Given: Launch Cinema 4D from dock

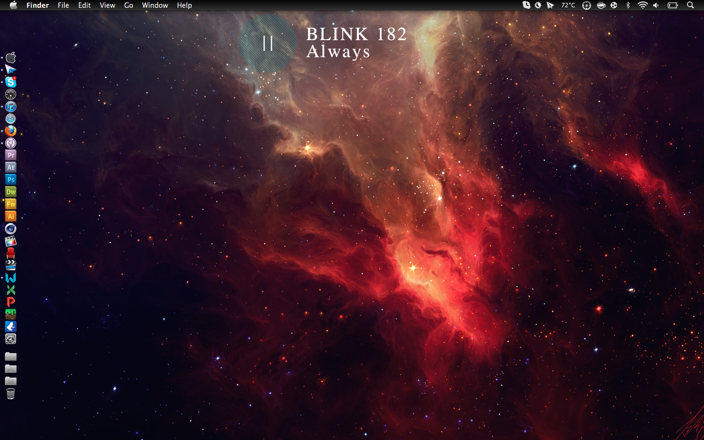Looking at the screenshot, I should coord(11,228).
